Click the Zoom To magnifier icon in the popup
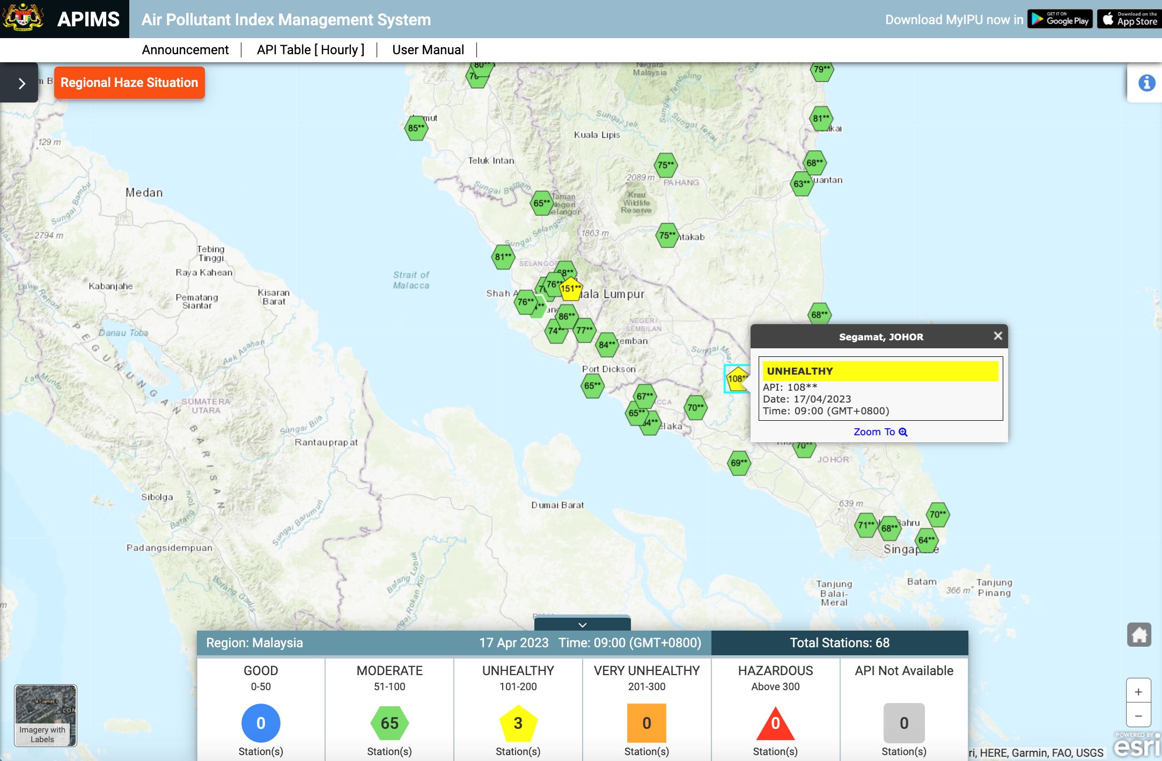Image resolution: width=1162 pixels, height=761 pixels. [904, 432]
